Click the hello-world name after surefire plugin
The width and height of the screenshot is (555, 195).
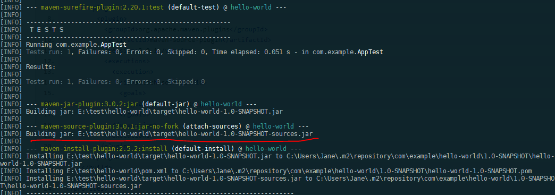251,7
